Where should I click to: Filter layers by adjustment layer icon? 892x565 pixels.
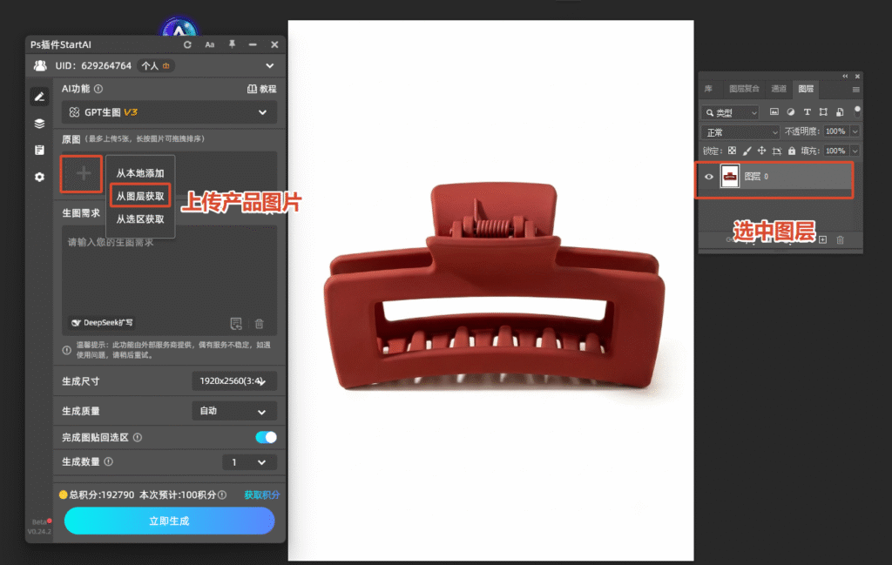(x=791, y=112)
